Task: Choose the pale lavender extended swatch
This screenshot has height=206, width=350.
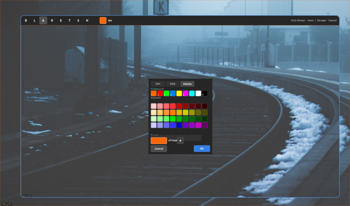Action: (x=154, y=125)
